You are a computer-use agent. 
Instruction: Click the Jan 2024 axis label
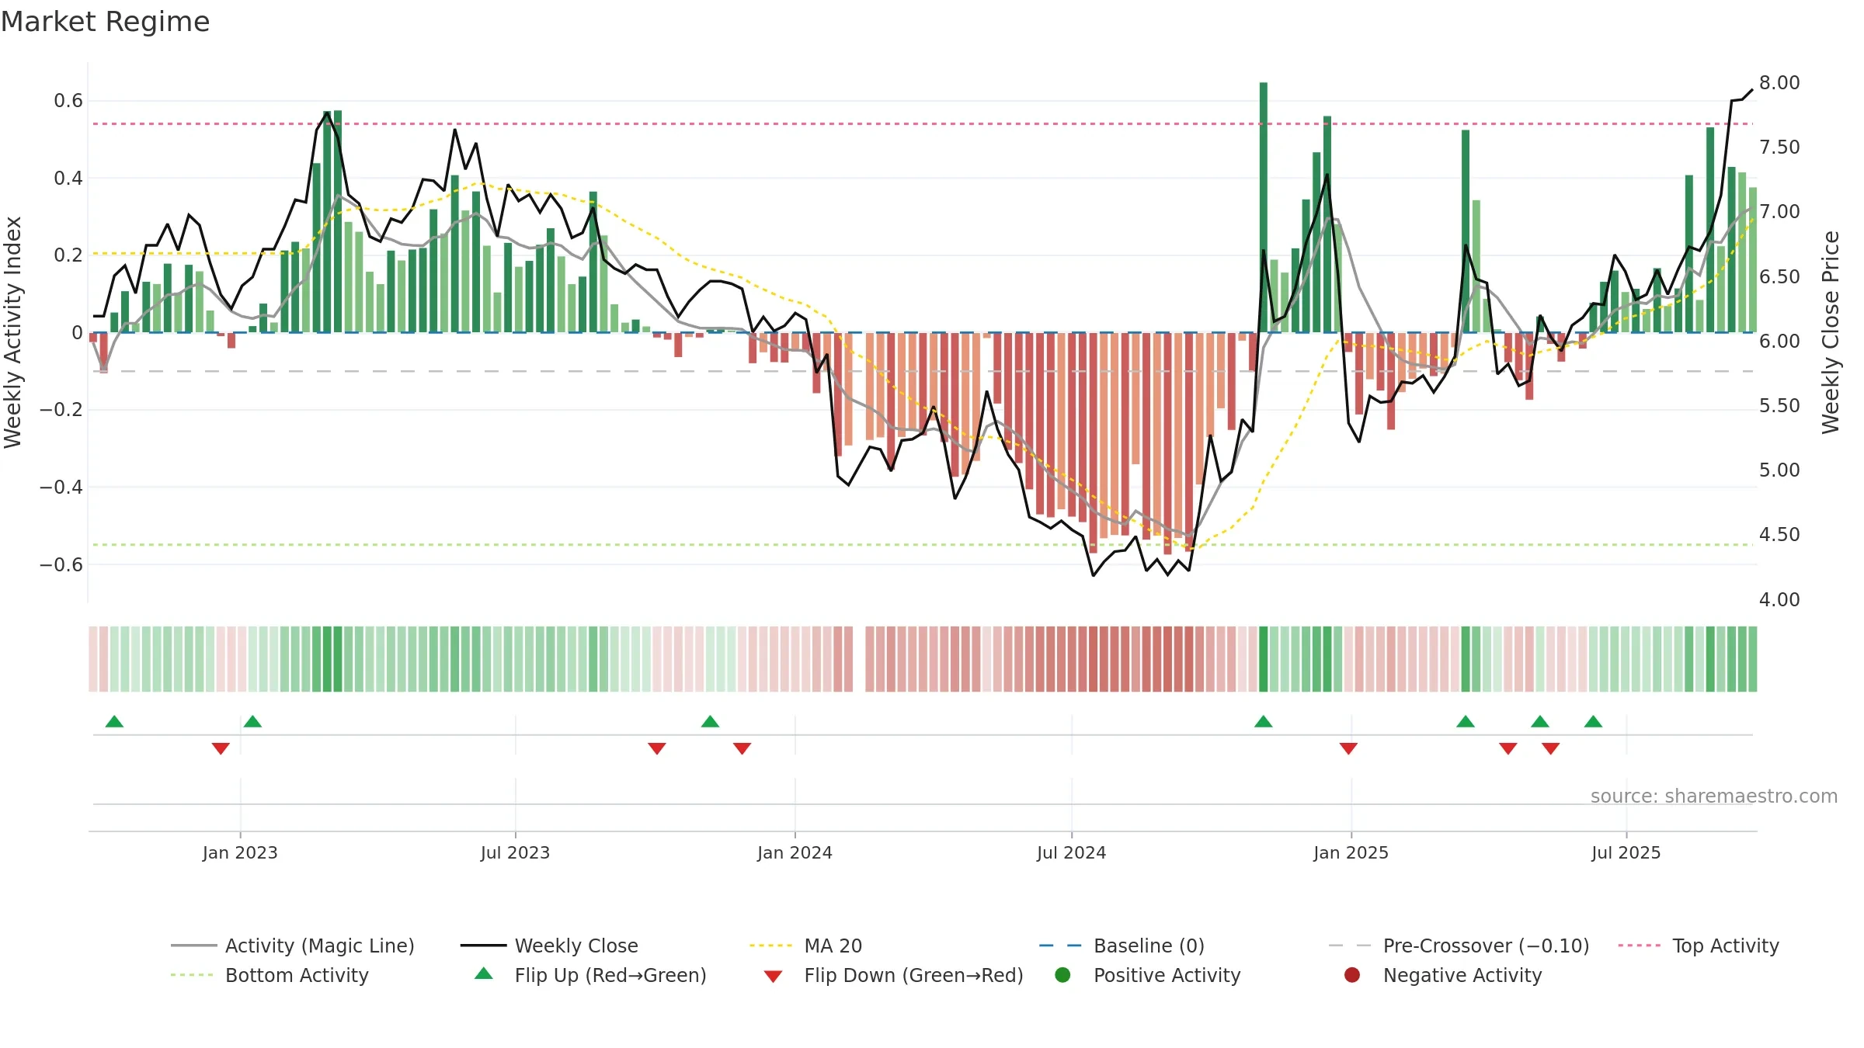[x=795, y=852]
